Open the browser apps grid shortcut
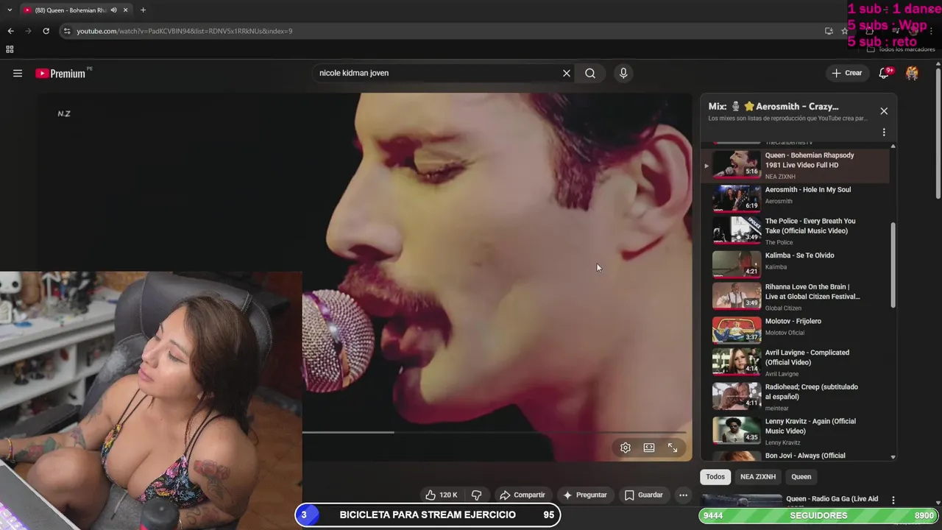The image size is (942, 530). (x=10, y=49)
